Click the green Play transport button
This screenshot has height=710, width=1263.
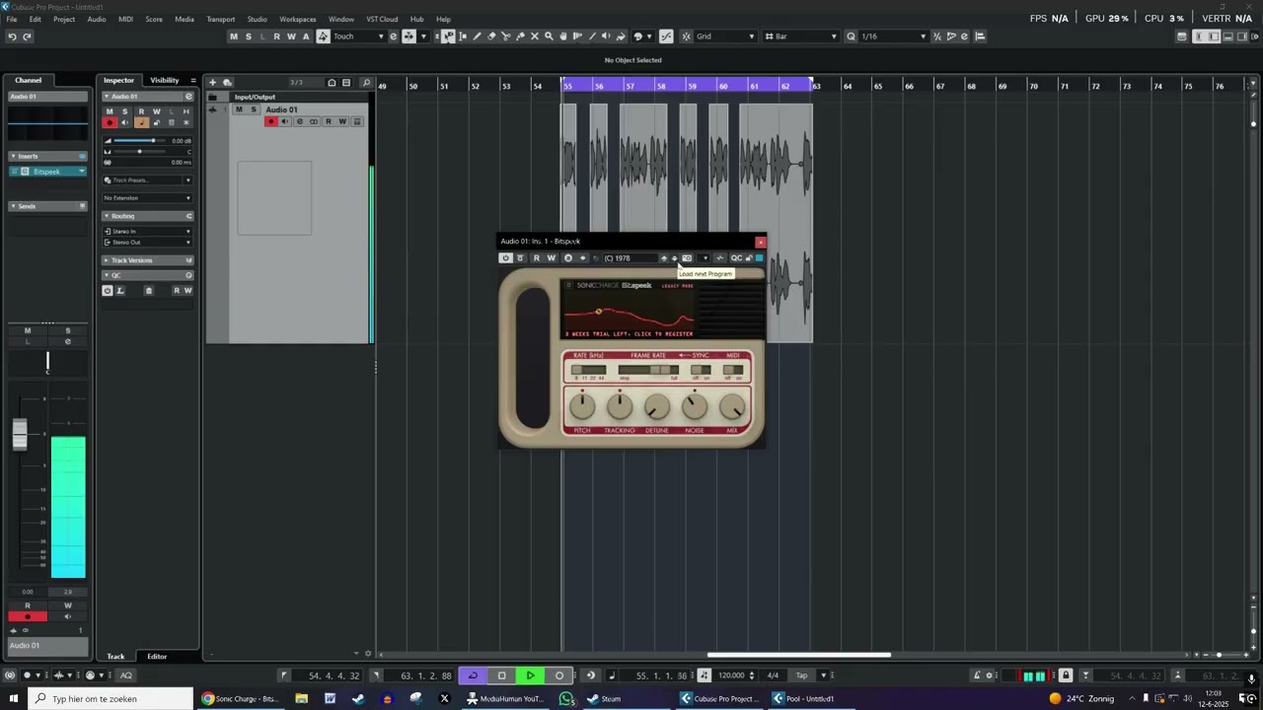coord(530,675)
